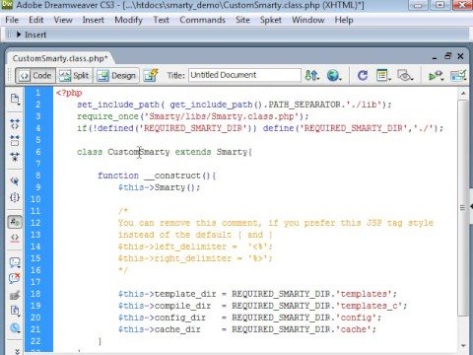Click the Collapse Full Tag icon
The width and height of the screenshot is (473, 355).
[x=15, y=123]
